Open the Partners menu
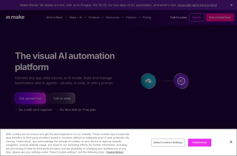The width and height of the screenshot is (237, 156). click(131, 17)
